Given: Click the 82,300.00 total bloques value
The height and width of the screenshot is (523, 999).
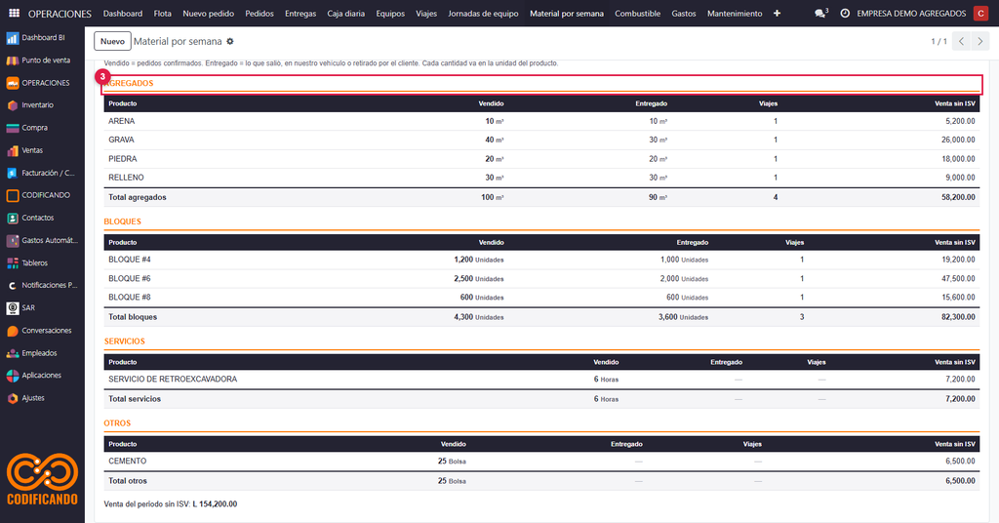Looking at the screenshot, I should click(x=958, y=316).
